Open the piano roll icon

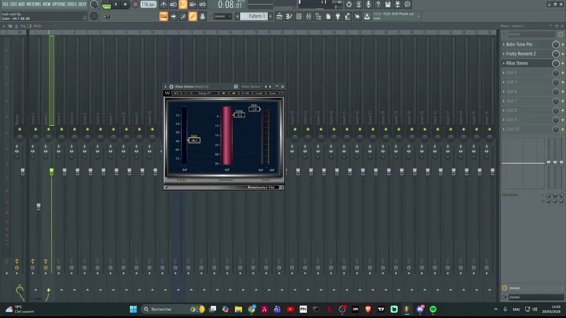(289, 16)
